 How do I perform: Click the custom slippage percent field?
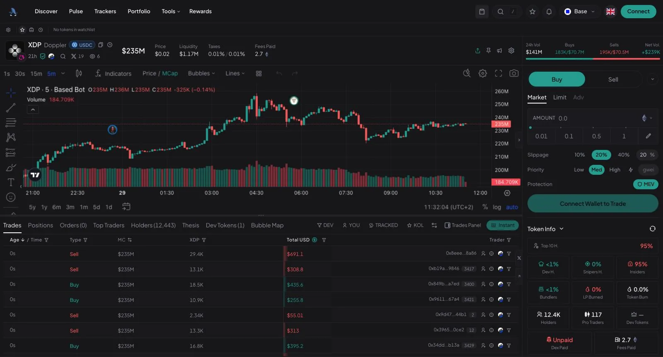point(647,155)
